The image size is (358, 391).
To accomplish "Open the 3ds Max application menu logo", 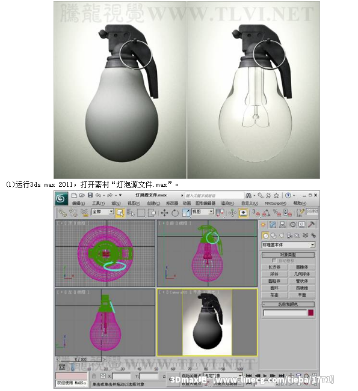I will [61, 198].
